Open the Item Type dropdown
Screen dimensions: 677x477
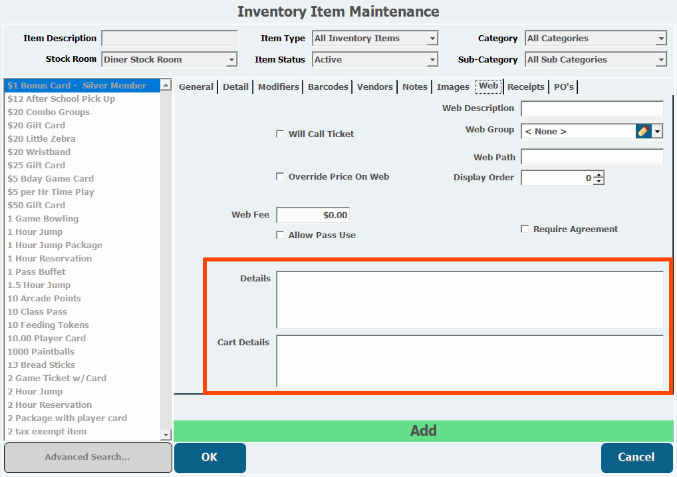point(432,39)
